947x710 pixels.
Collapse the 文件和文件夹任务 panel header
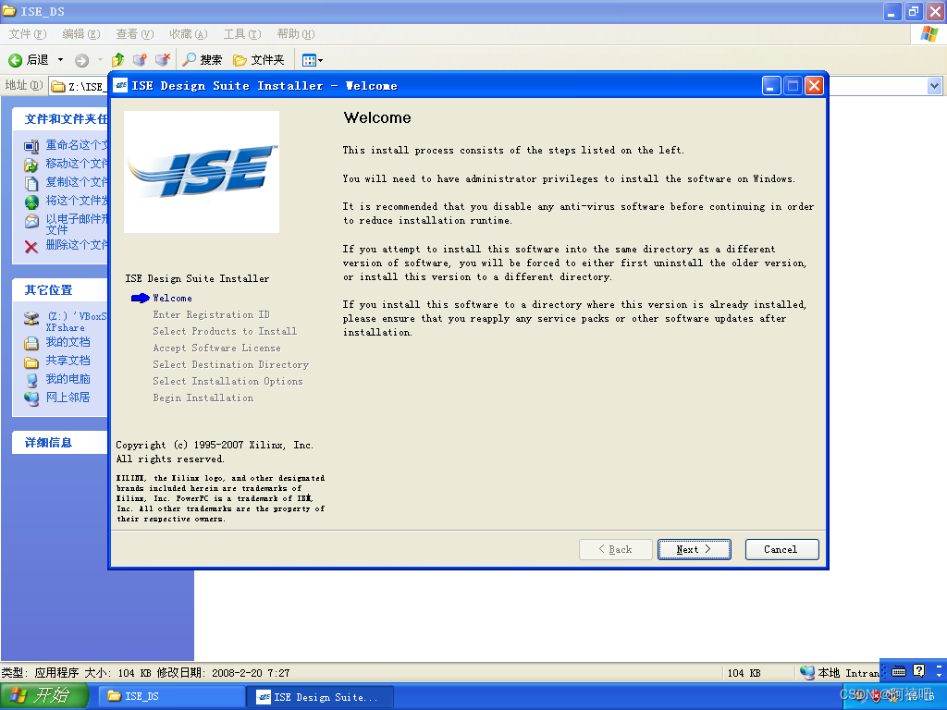pos(60,119)
